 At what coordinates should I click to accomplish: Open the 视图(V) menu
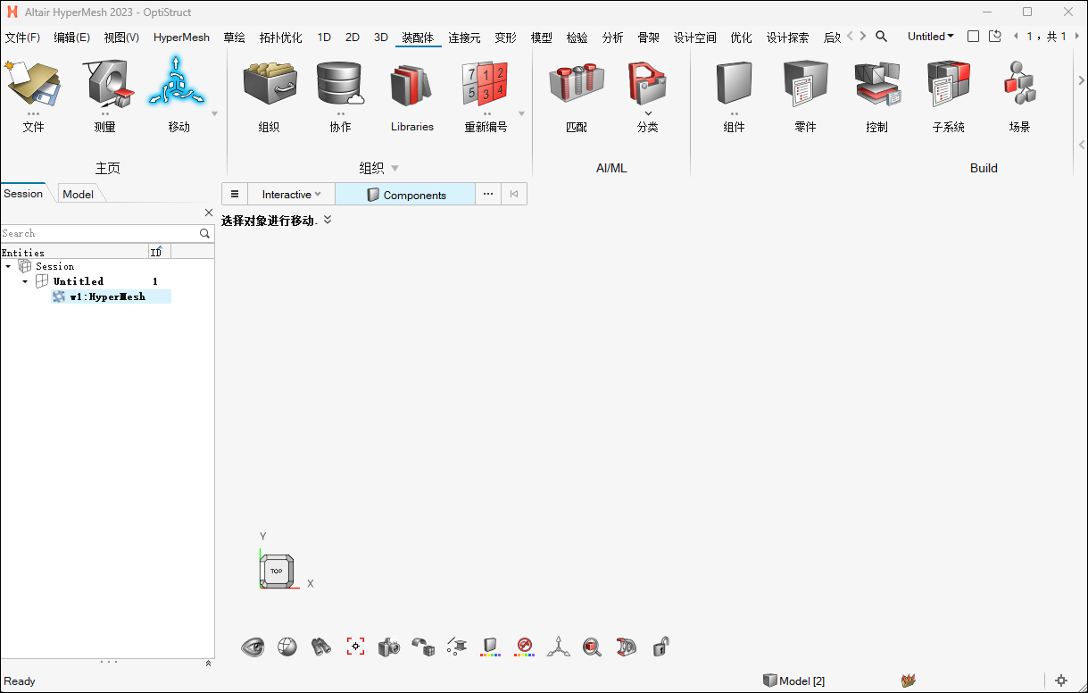[121, 38]
